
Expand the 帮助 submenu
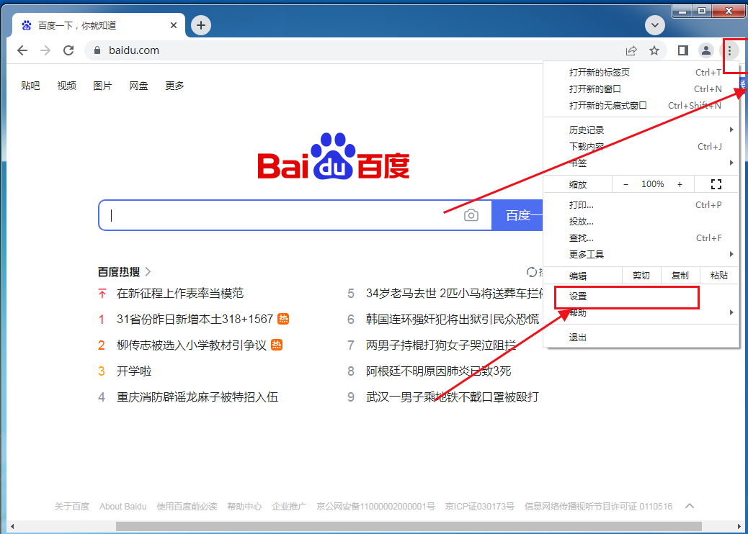tap(641, 313)
